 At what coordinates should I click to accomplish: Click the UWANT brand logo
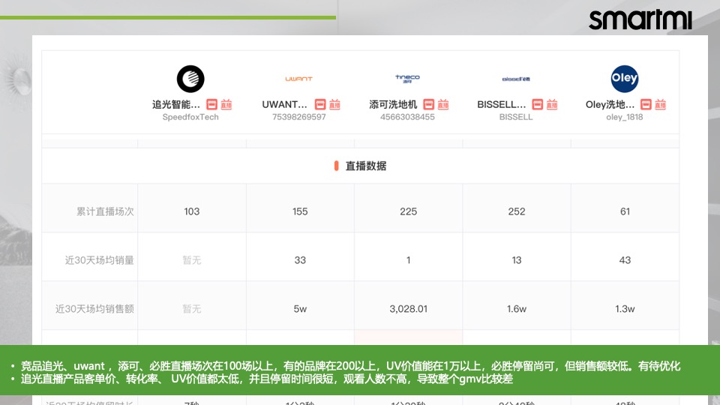tap(299, 79)
